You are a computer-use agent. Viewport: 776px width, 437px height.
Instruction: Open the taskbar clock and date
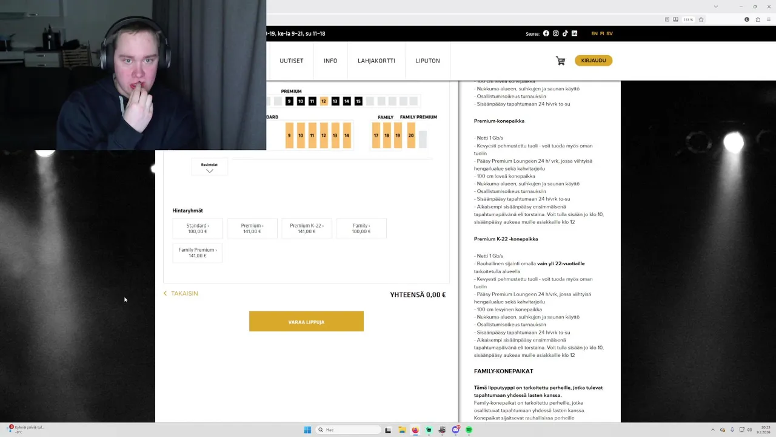763,430
